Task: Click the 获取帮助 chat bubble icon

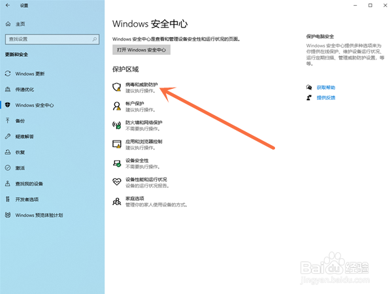Action: (309, 88)
